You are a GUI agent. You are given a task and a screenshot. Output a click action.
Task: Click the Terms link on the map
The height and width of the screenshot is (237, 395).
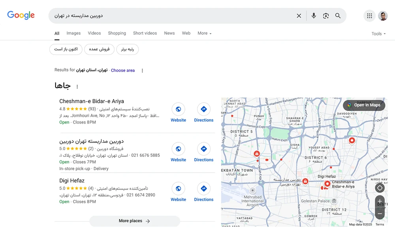pos(380,224)
